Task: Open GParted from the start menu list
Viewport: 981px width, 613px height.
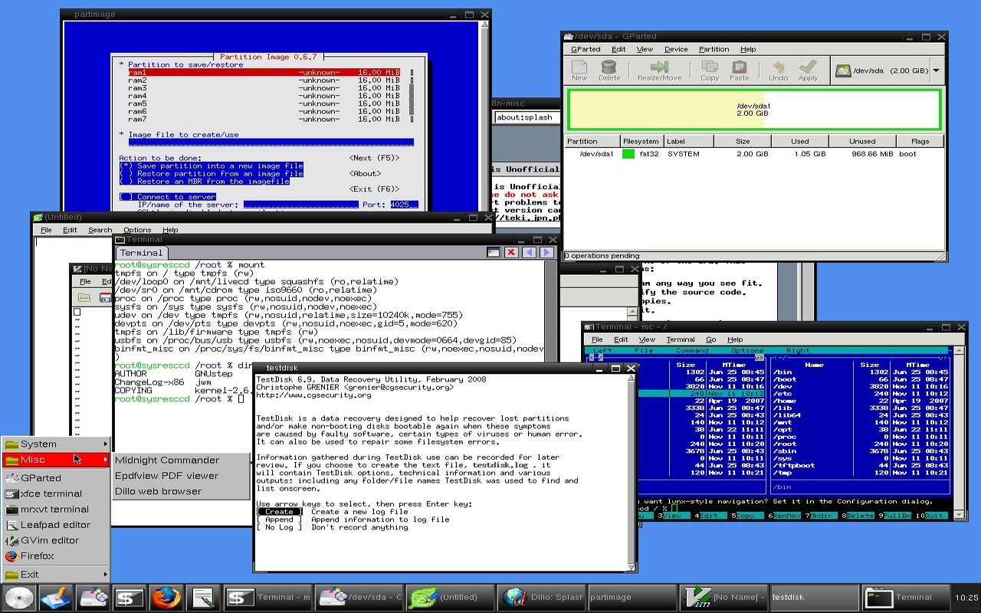Action: click(x=41, y=477)
